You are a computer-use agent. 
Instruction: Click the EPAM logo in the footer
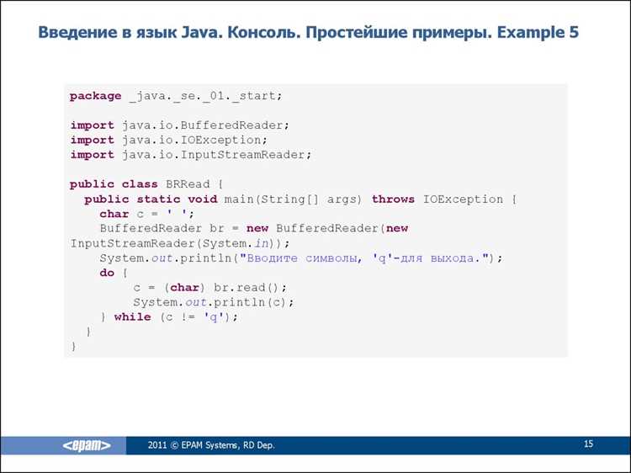pyautogui.click(x=87, y=445)
